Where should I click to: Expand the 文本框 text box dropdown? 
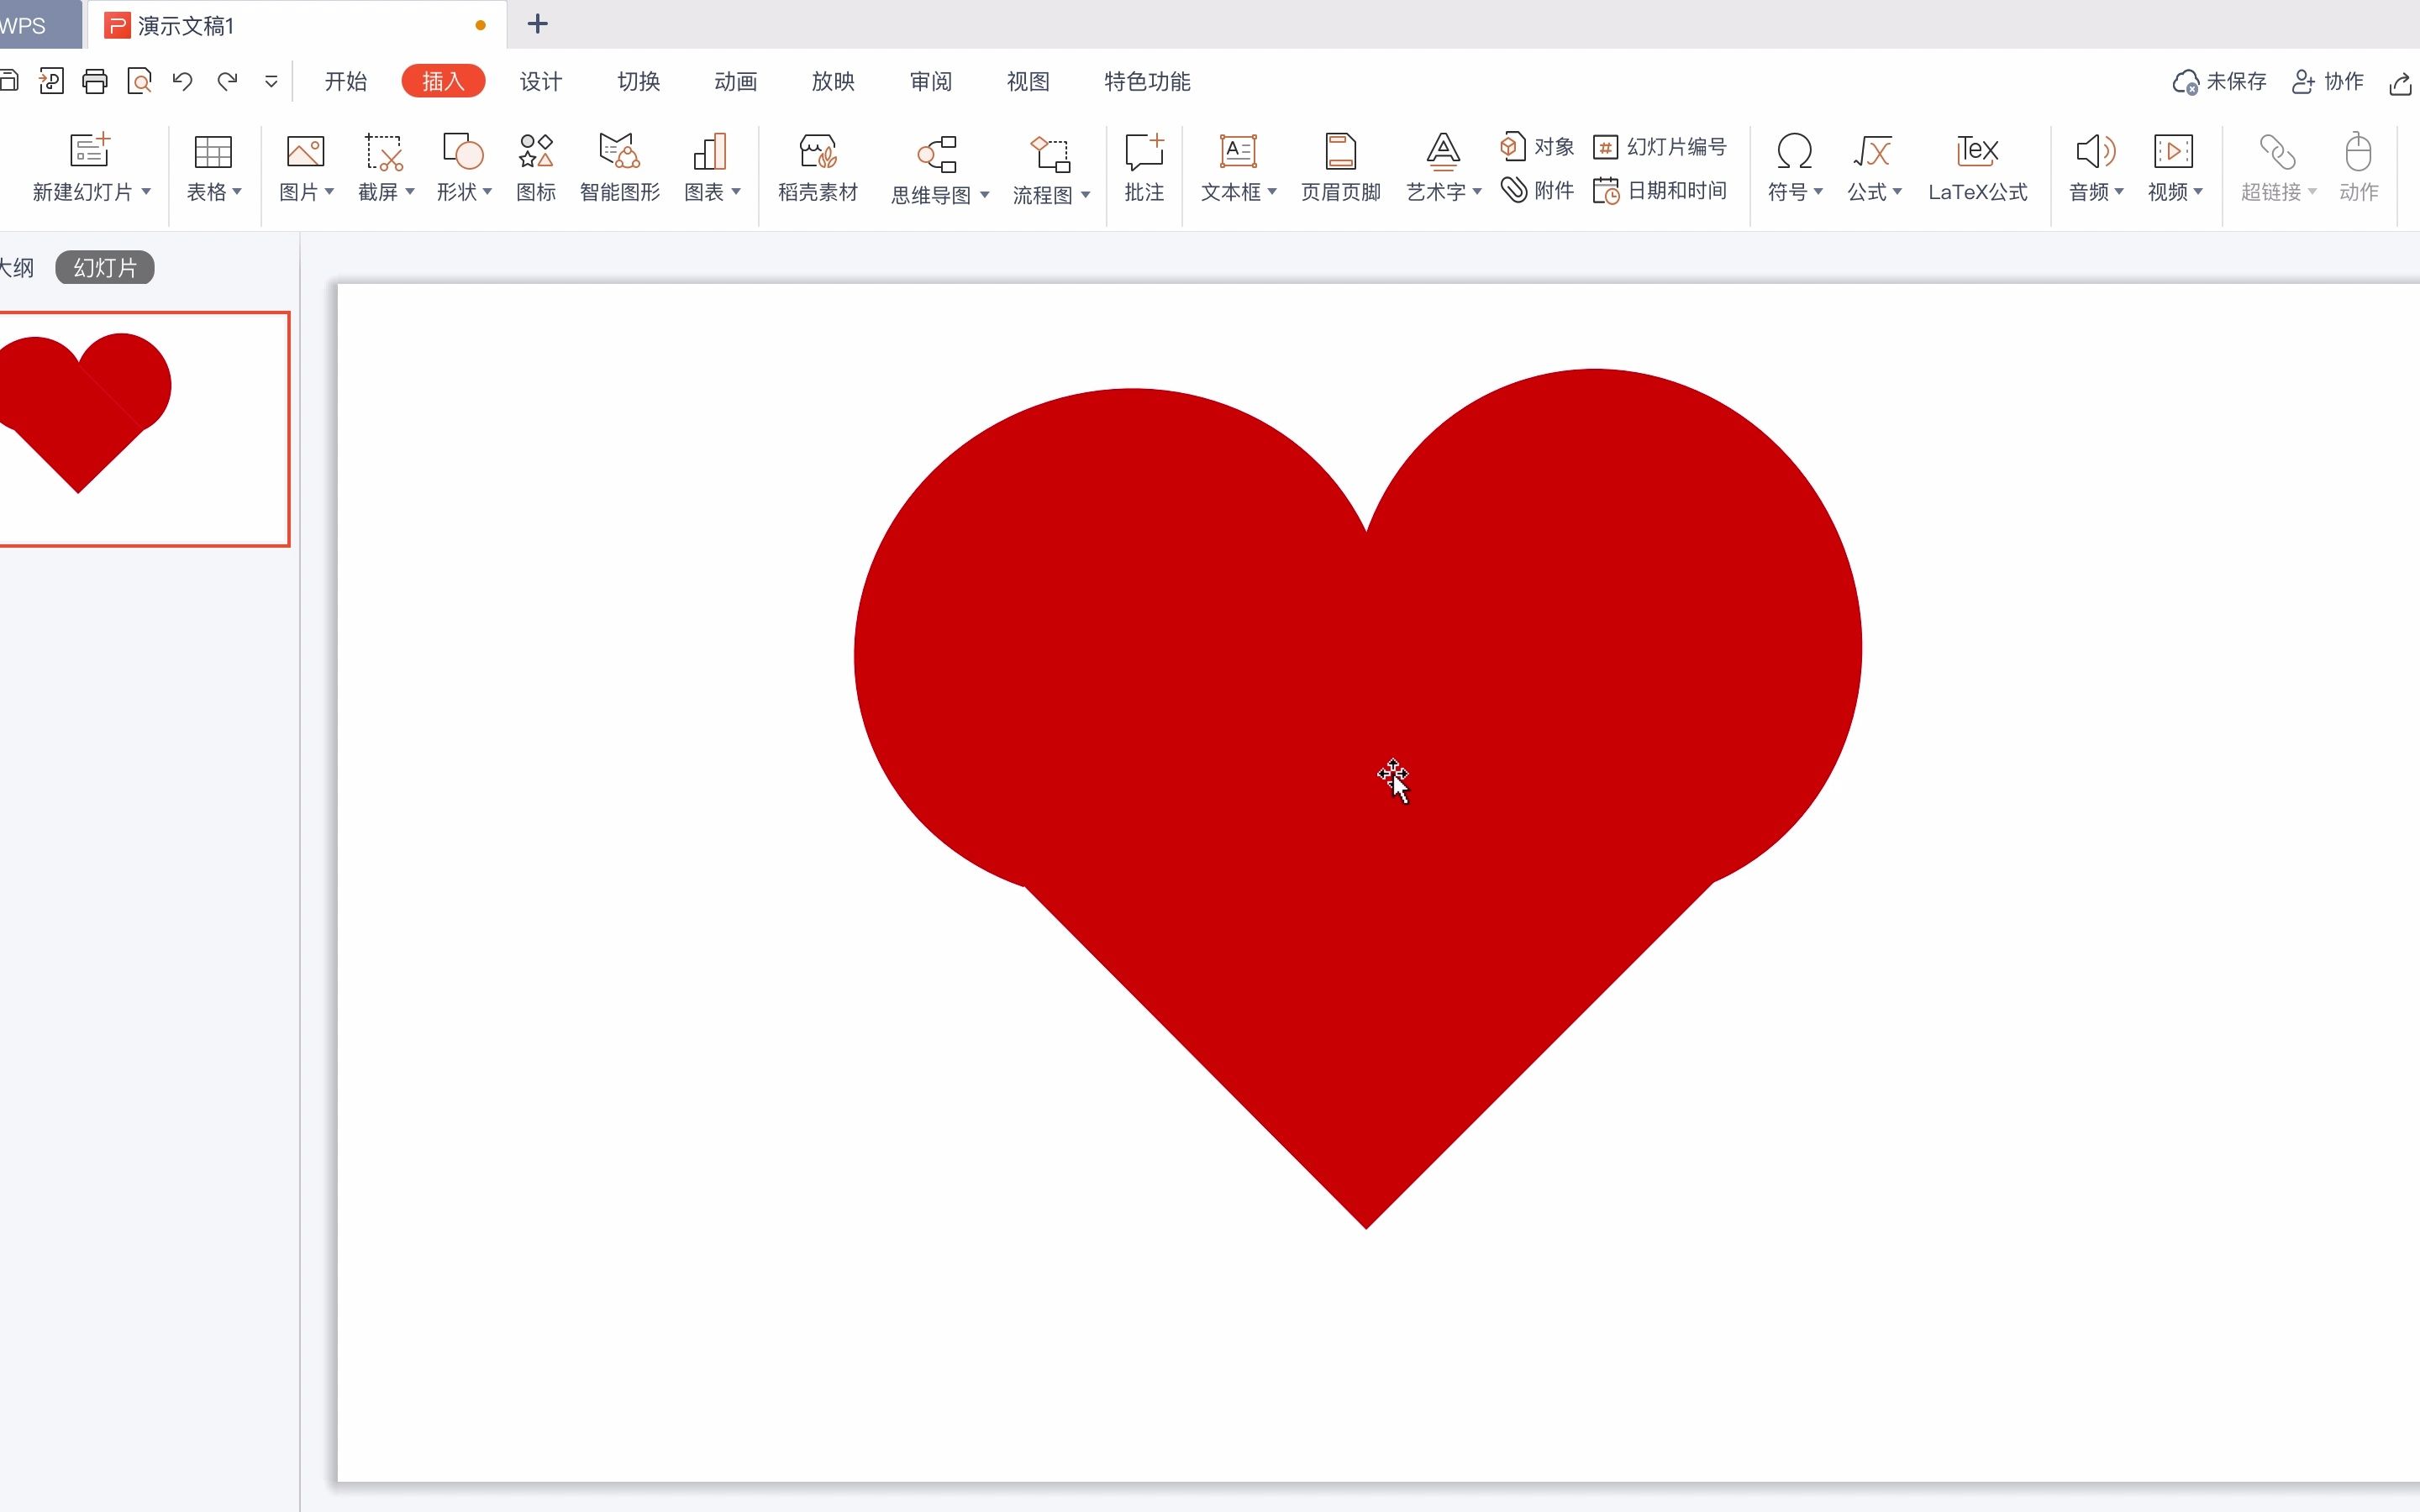click(x=1272, y=191)
